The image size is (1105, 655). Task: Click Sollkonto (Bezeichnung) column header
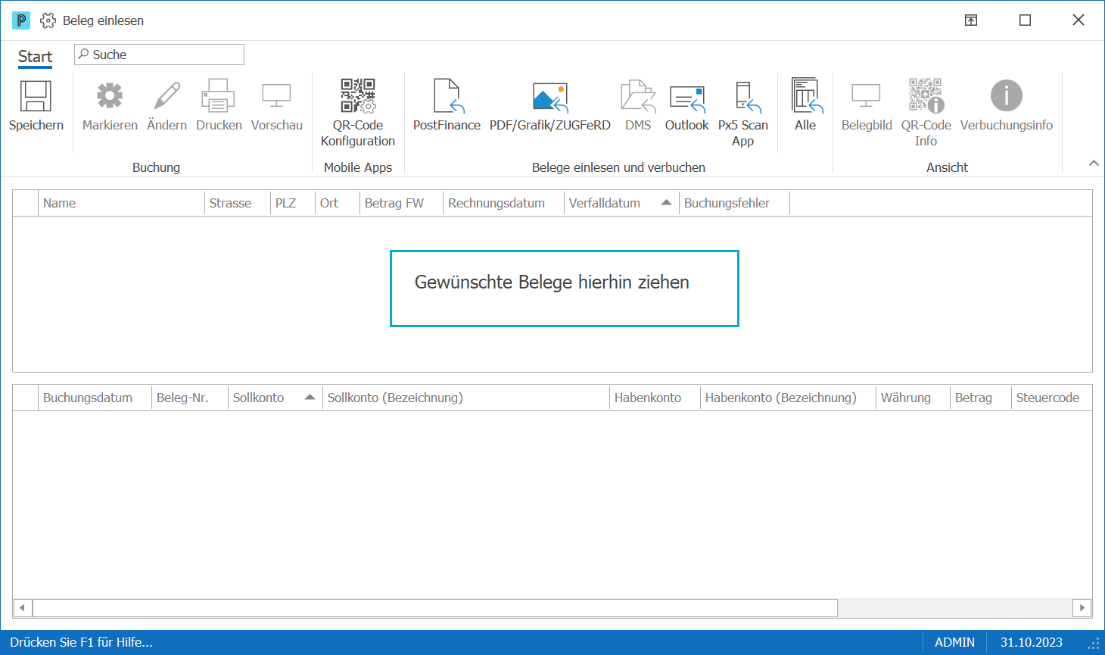(466, 398)
